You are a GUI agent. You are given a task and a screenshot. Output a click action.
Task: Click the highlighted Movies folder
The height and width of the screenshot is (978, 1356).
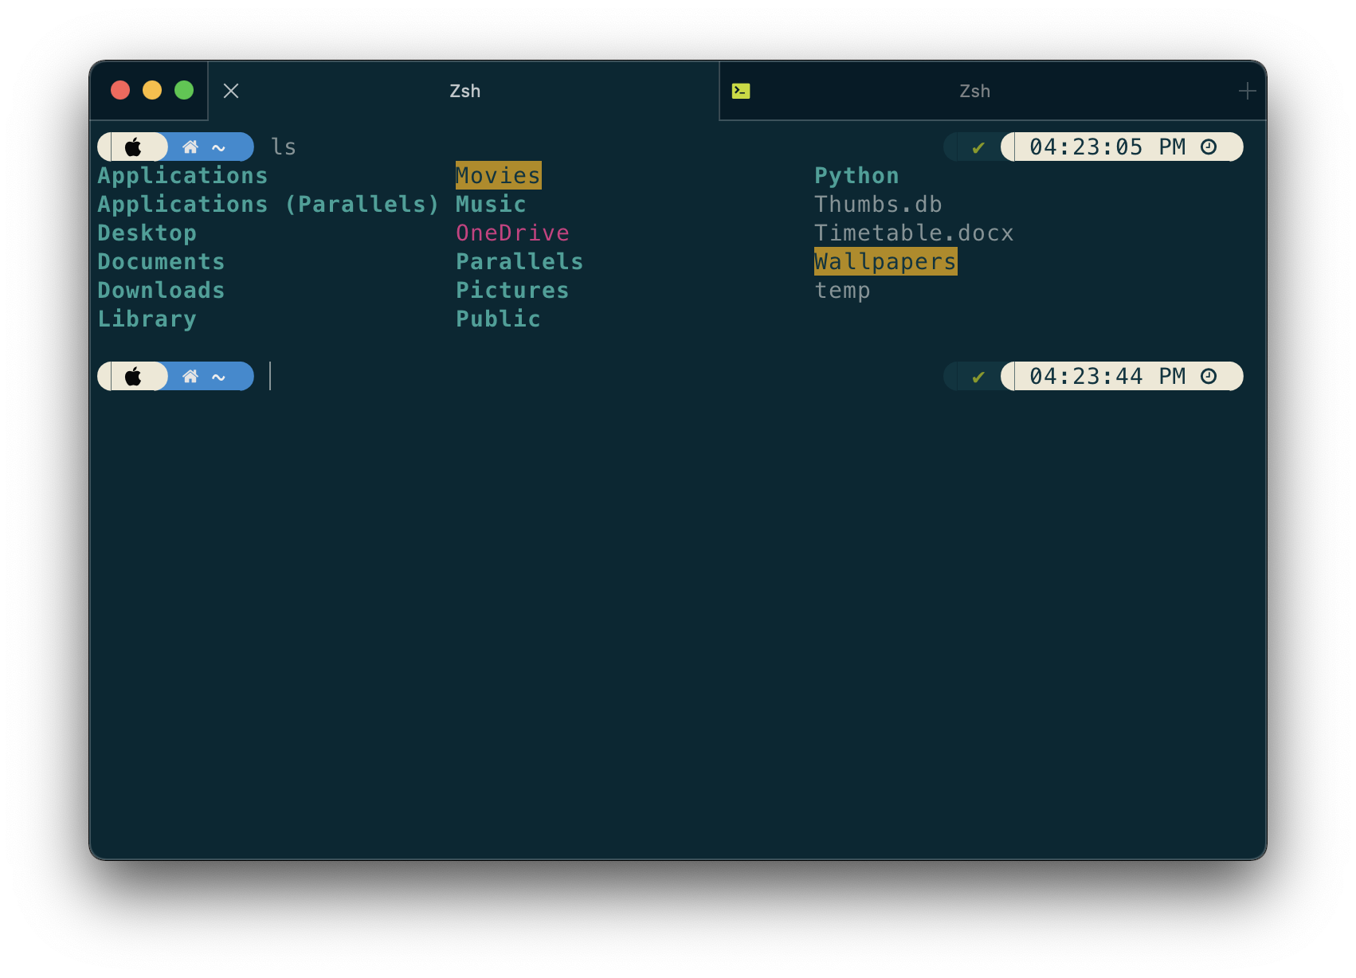pos(498,175)
